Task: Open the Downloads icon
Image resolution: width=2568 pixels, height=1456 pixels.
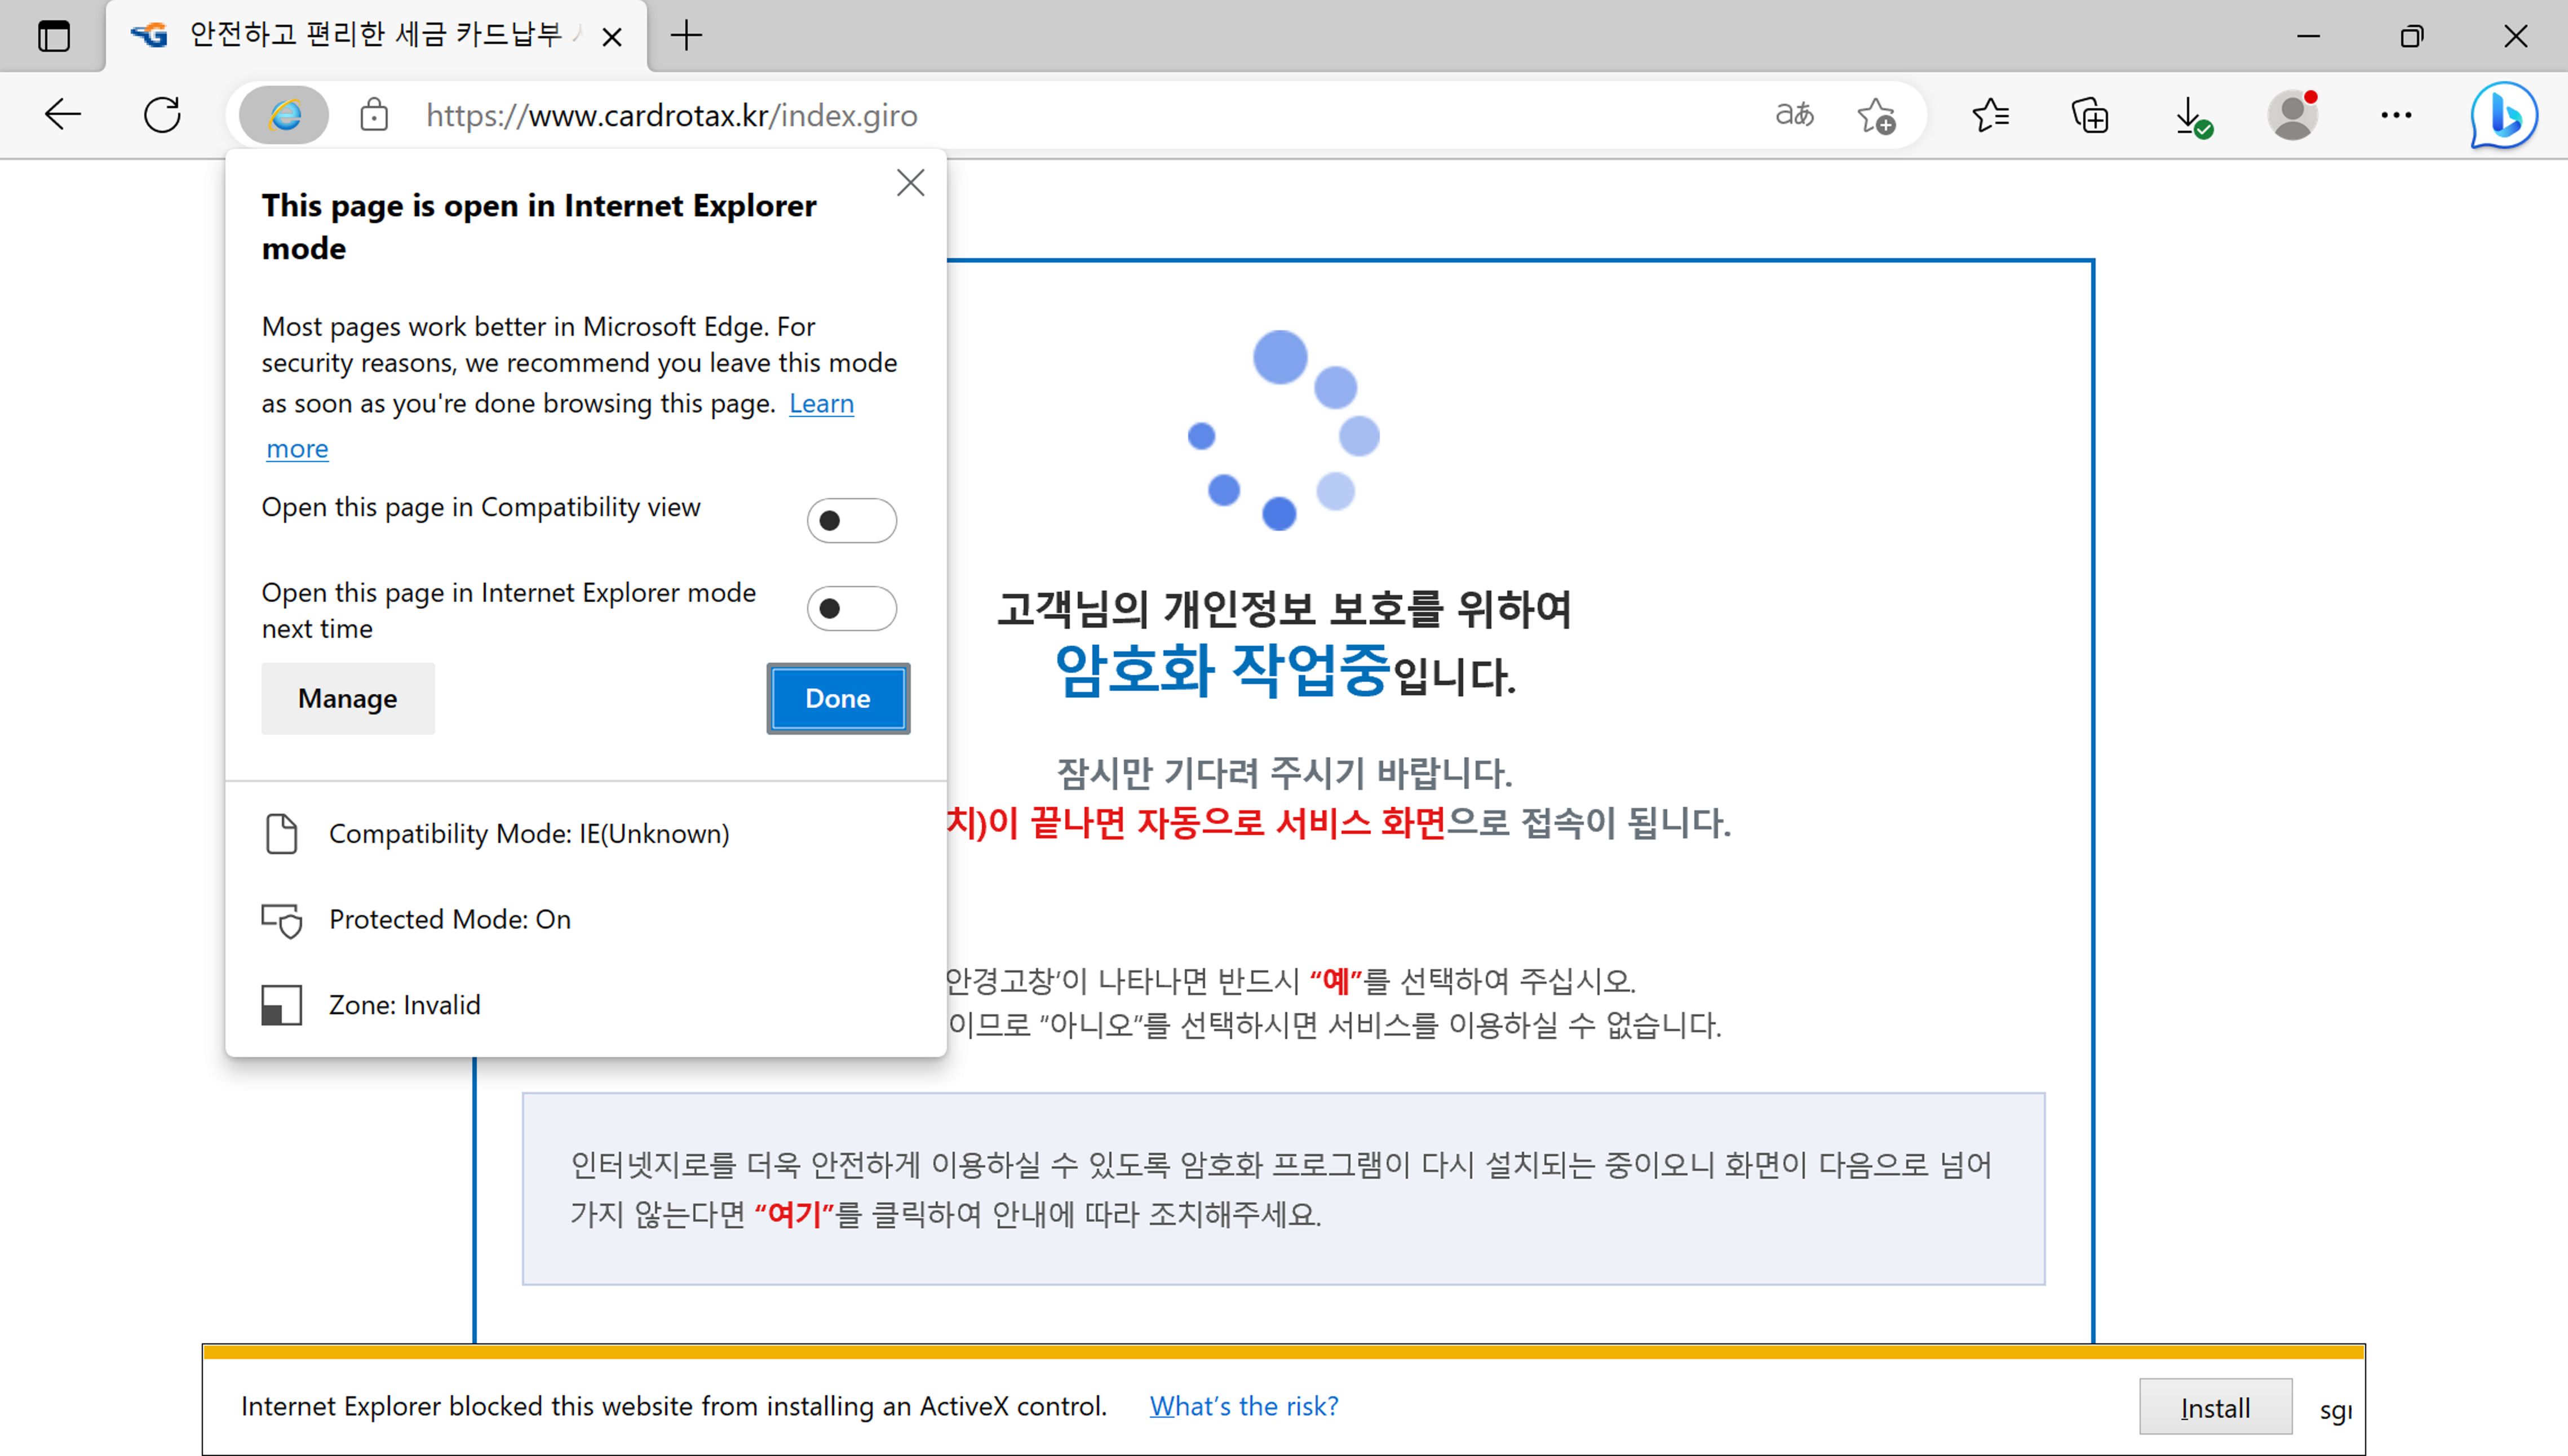Action: tap(2190, 116)
